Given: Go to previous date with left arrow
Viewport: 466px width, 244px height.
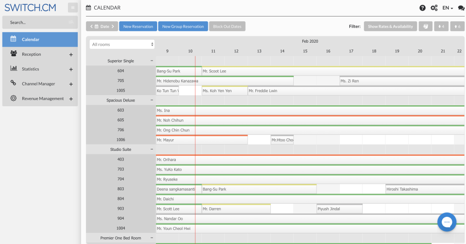Looking at the screenshot, I should click(x=92, y=26).
